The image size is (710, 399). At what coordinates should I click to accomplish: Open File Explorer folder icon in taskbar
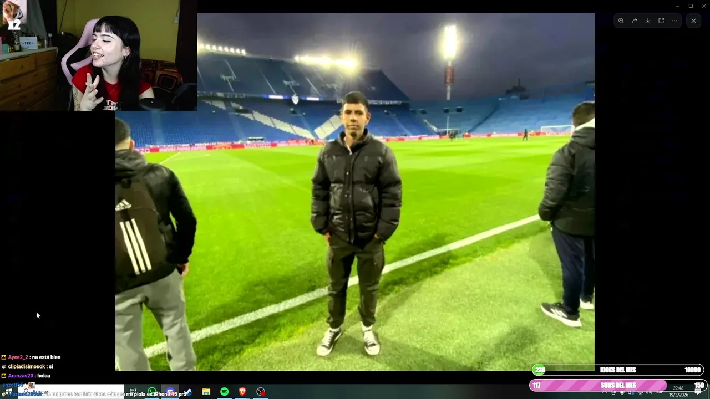206,392
